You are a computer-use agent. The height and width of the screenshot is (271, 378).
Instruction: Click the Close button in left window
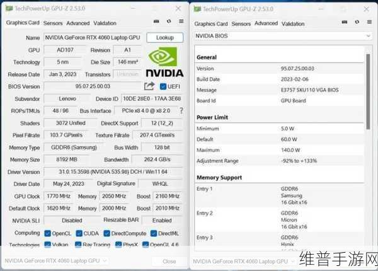tap(169, 261)
